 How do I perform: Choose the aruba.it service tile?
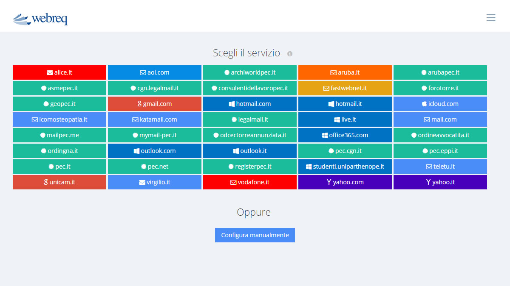coord(345,72)
